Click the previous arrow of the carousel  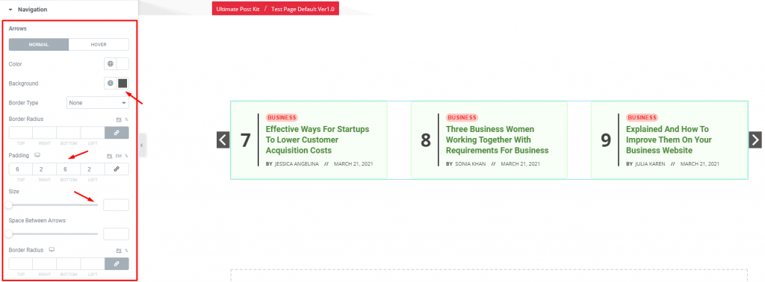point(223,140)
